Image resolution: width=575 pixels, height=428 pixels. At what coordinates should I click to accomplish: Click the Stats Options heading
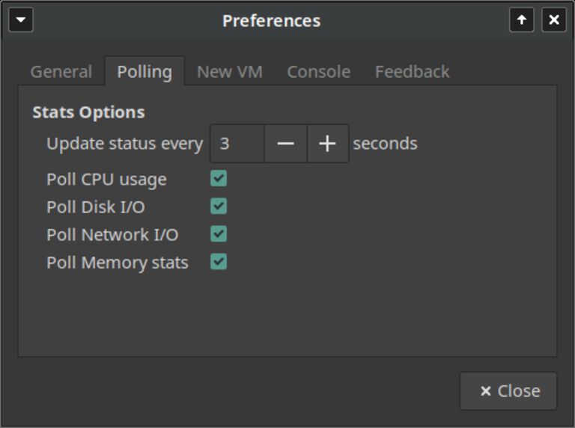click(x=89, y=112)
